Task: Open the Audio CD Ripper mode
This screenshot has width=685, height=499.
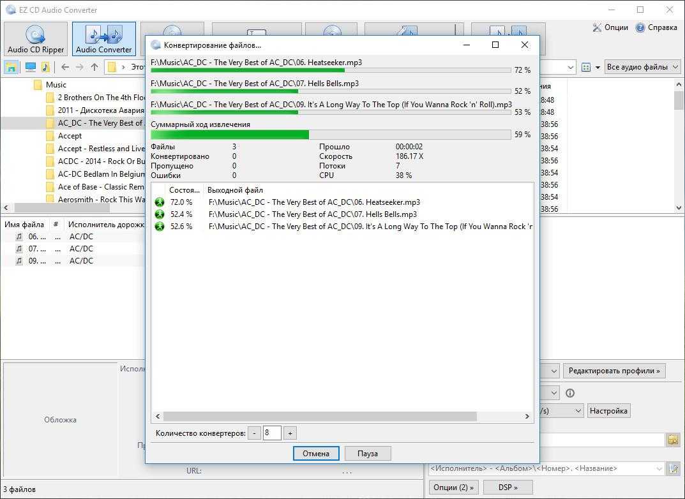Action: point(36,39)
